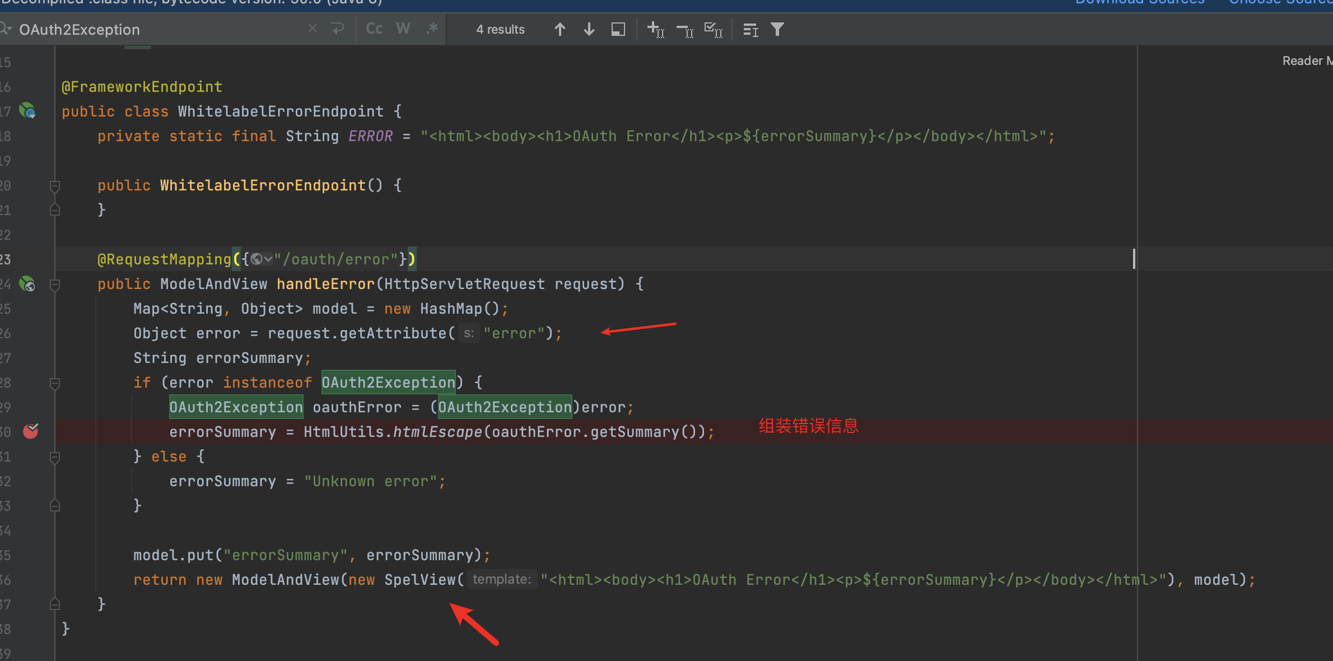Click the ERROR constant name

coord(371,136)
